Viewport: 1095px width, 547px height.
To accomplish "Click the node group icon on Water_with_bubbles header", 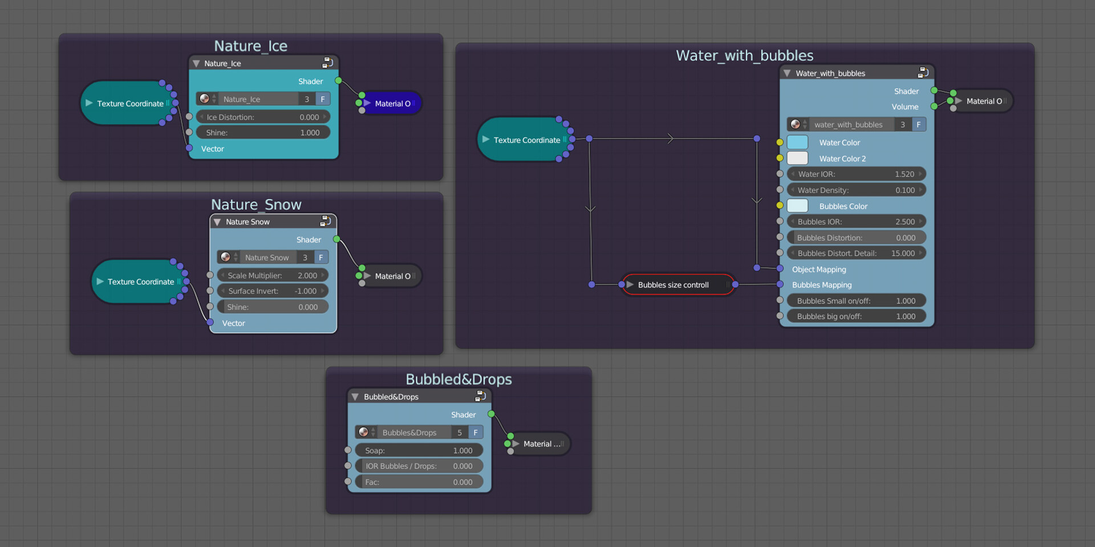I will click(923, 72).
